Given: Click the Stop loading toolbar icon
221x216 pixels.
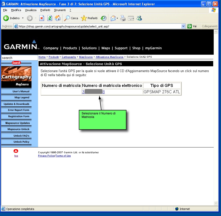Looking at the screenshot, I should (x=42, y=18).
